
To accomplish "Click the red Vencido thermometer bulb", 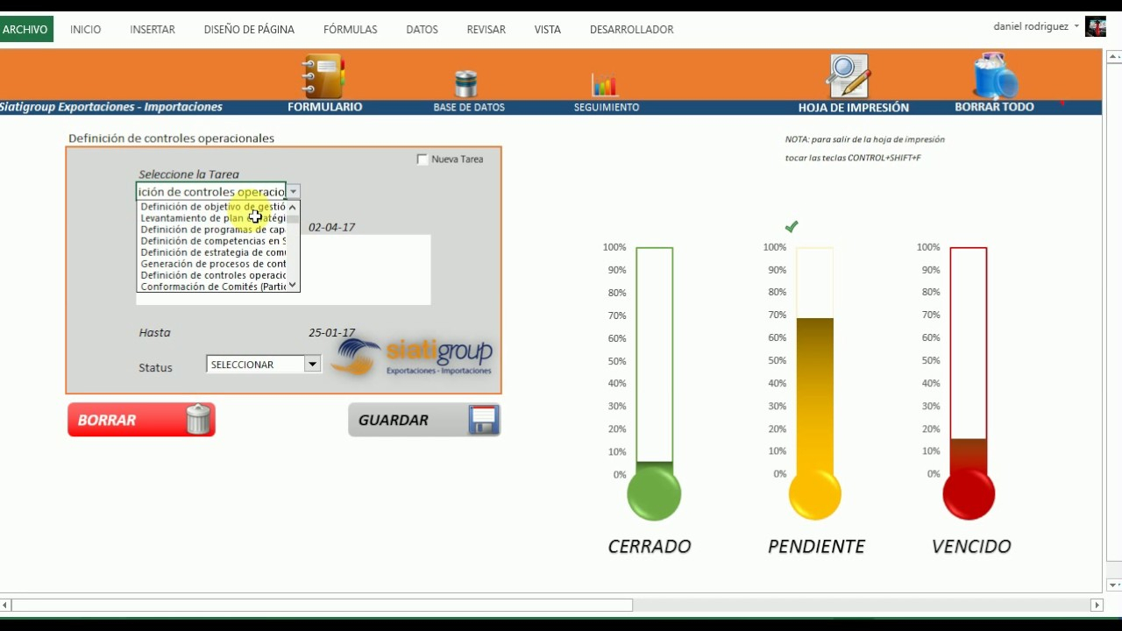I will 969,493.
